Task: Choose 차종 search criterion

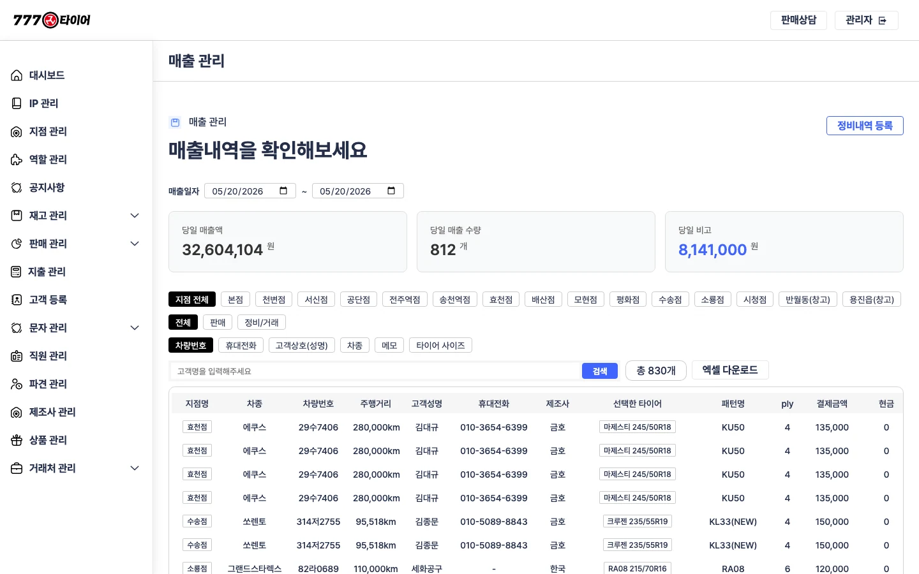Action: [355, 346]
